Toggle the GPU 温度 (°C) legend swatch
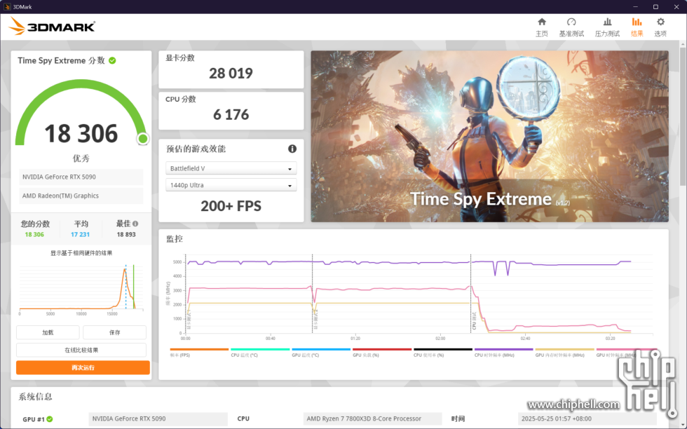 (321, 349)
